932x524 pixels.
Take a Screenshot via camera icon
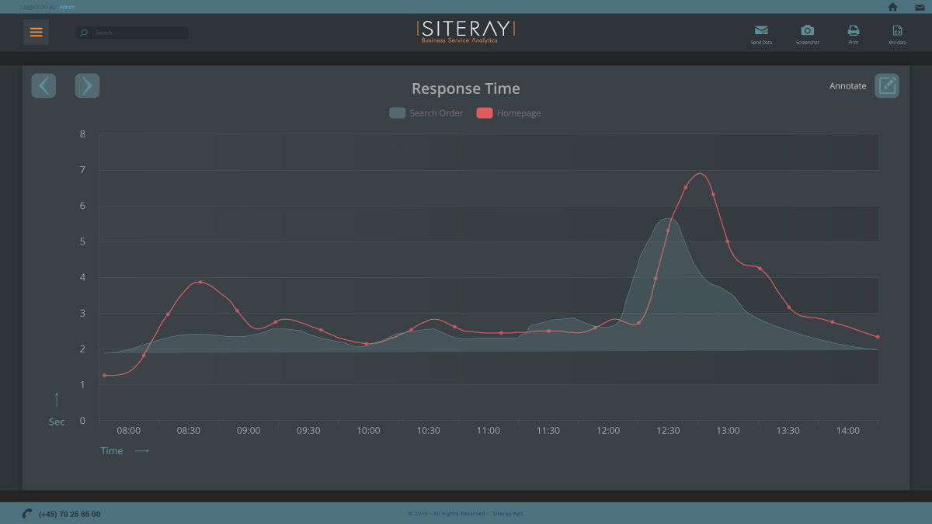point(808,30)
